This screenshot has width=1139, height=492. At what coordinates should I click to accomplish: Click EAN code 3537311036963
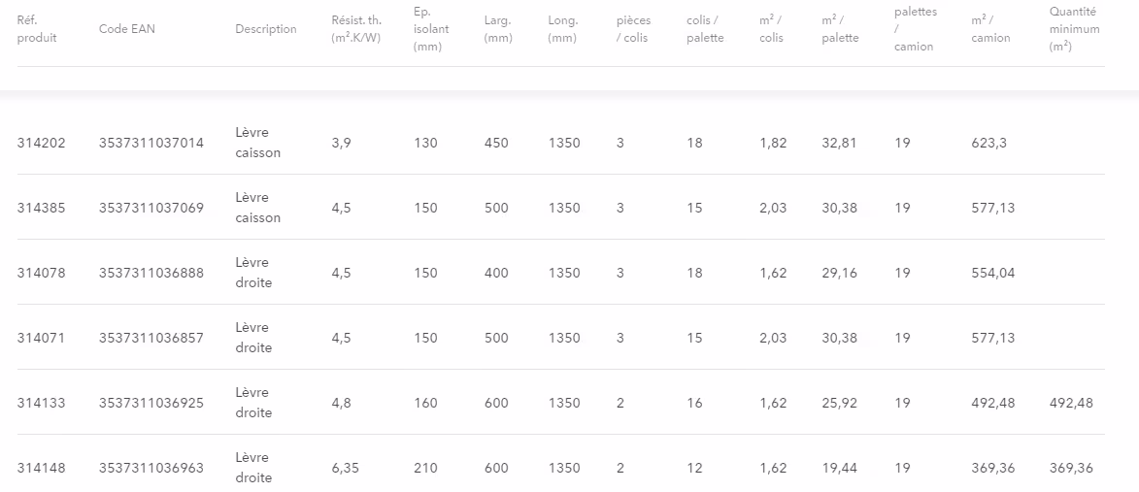pyautogui.click(x=151, y=468)
